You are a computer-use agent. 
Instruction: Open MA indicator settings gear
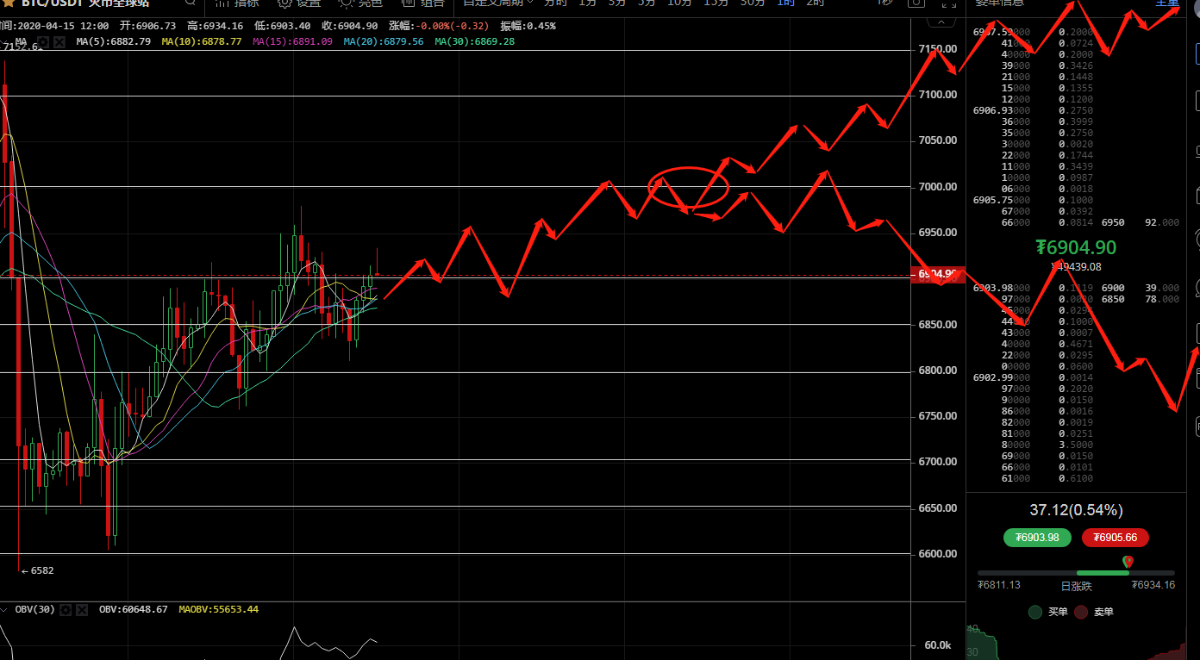tap(43, 41)
